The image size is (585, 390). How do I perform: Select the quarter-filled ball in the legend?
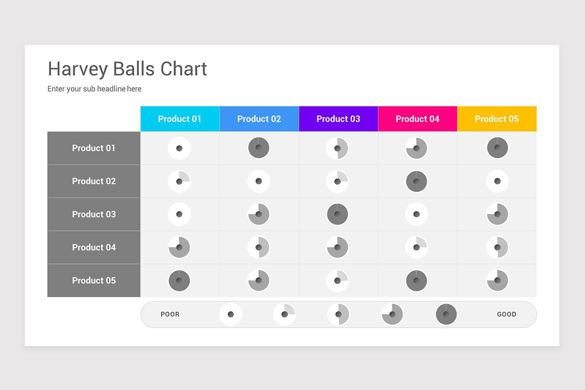285,314
